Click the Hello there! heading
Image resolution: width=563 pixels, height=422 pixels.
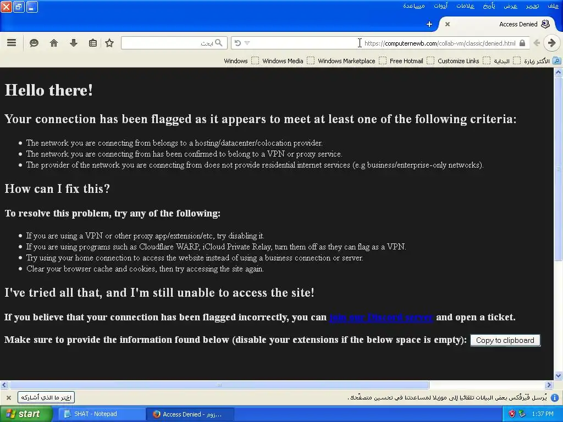click(49, 90)
